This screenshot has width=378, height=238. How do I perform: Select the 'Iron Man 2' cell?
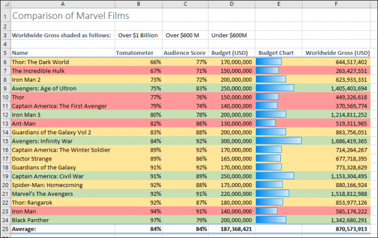(x=62, y=79)
